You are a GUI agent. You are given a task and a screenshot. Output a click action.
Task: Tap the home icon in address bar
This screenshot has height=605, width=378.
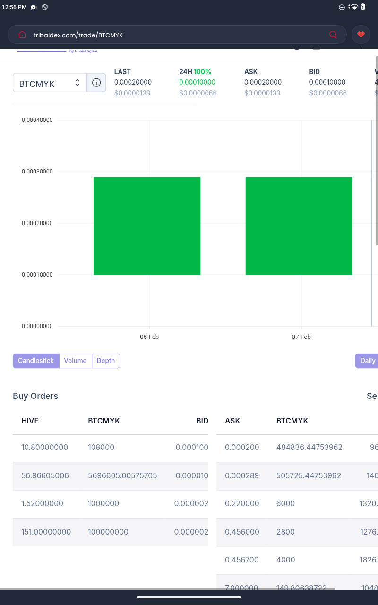click(22, 35)
